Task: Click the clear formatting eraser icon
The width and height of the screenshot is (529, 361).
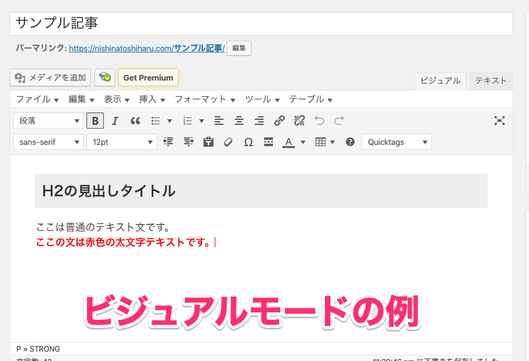Action: pos(228,142)
